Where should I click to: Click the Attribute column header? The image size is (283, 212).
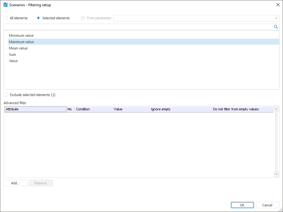[35, 109]
